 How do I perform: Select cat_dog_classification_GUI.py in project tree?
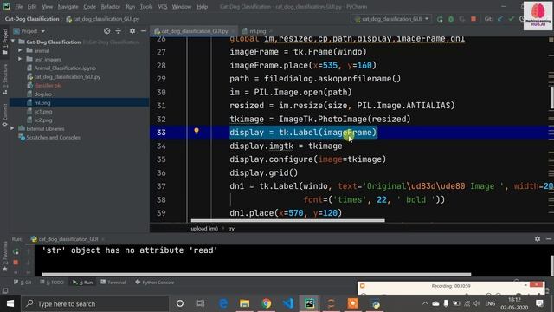click(68, 77)
